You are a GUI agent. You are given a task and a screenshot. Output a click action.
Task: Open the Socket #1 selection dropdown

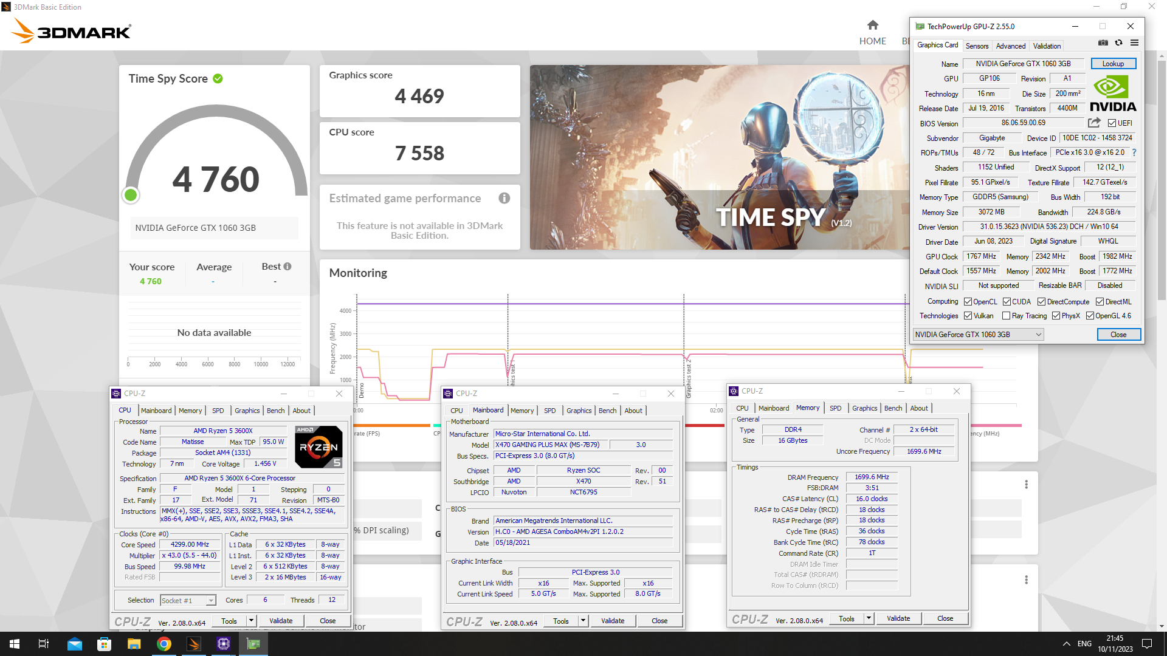(x=188, y=600)
